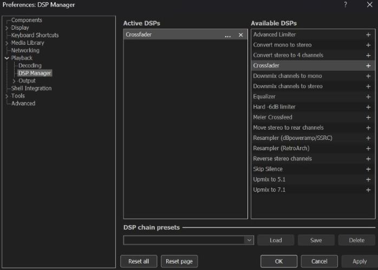Viewport: 378px width, 270px height.
Task: Add Meier Crossfeed using plus icon
Action: click(x=368, y=118)
